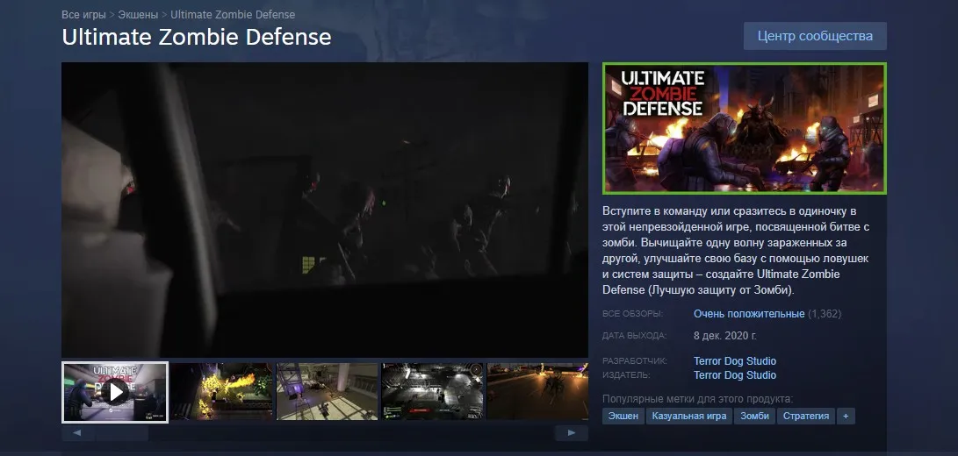Play the trailer thumbnail with play icon

pyautogui.click(x=115, y=392)
